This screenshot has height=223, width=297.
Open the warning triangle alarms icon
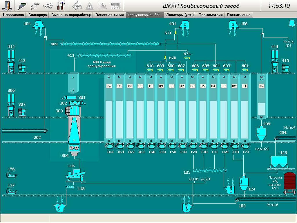[x=89, y=6]
